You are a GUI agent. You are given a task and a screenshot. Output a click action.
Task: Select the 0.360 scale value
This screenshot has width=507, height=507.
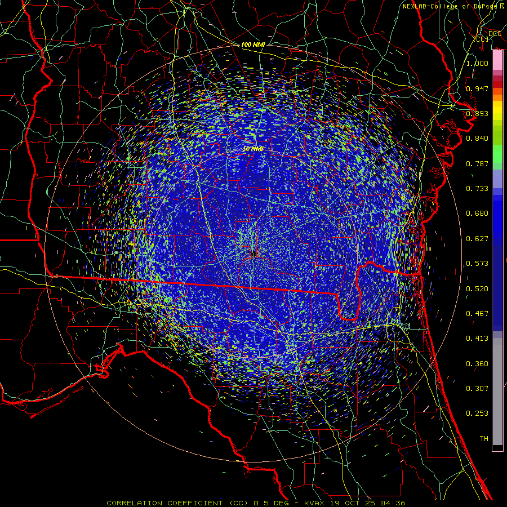tap(477, 364)
